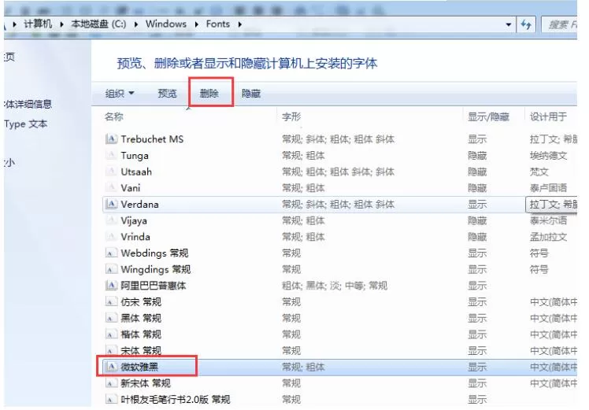Screen dimensions: 589x410
Task: Select the 楷体 常规 font name
Action: point(141,334)
